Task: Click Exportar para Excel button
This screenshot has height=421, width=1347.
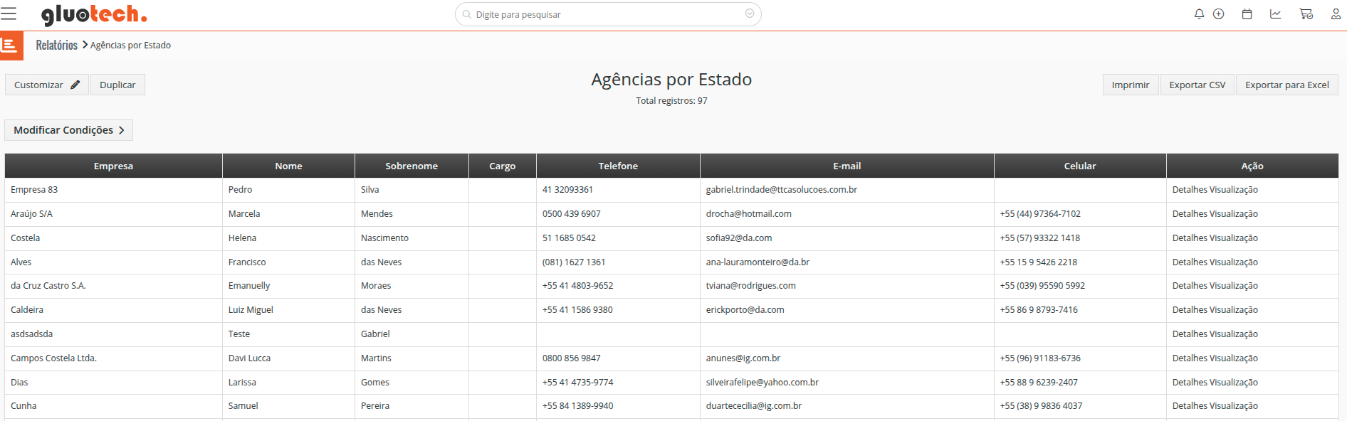Action: click(x=1286, y=85)
